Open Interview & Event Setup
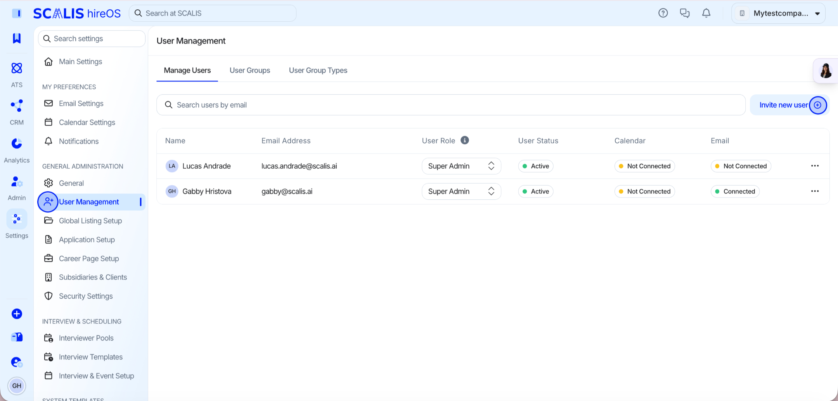 tap(96, 376)
